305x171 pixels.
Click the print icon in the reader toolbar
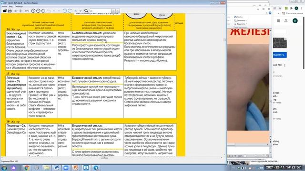click(x=10, y=11)
